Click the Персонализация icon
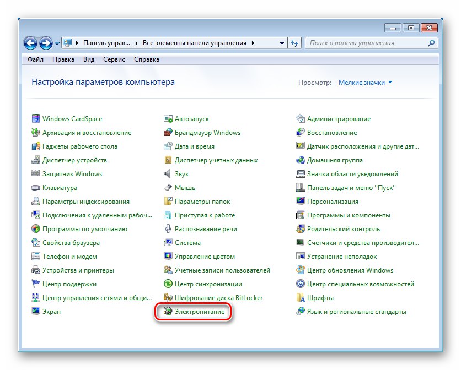Screen dimensions: 461x370 (x=300, y=201)
